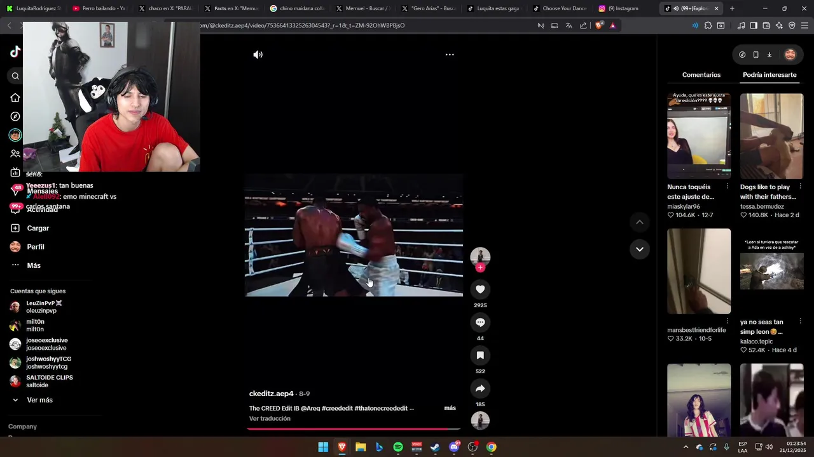Switch to Podría interesarte tab

pos(769,75)
